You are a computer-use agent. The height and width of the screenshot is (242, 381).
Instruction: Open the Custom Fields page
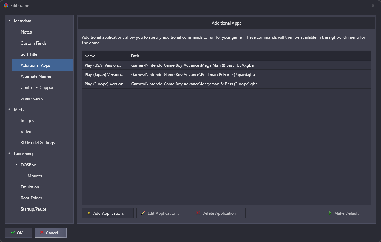[34, 43]
